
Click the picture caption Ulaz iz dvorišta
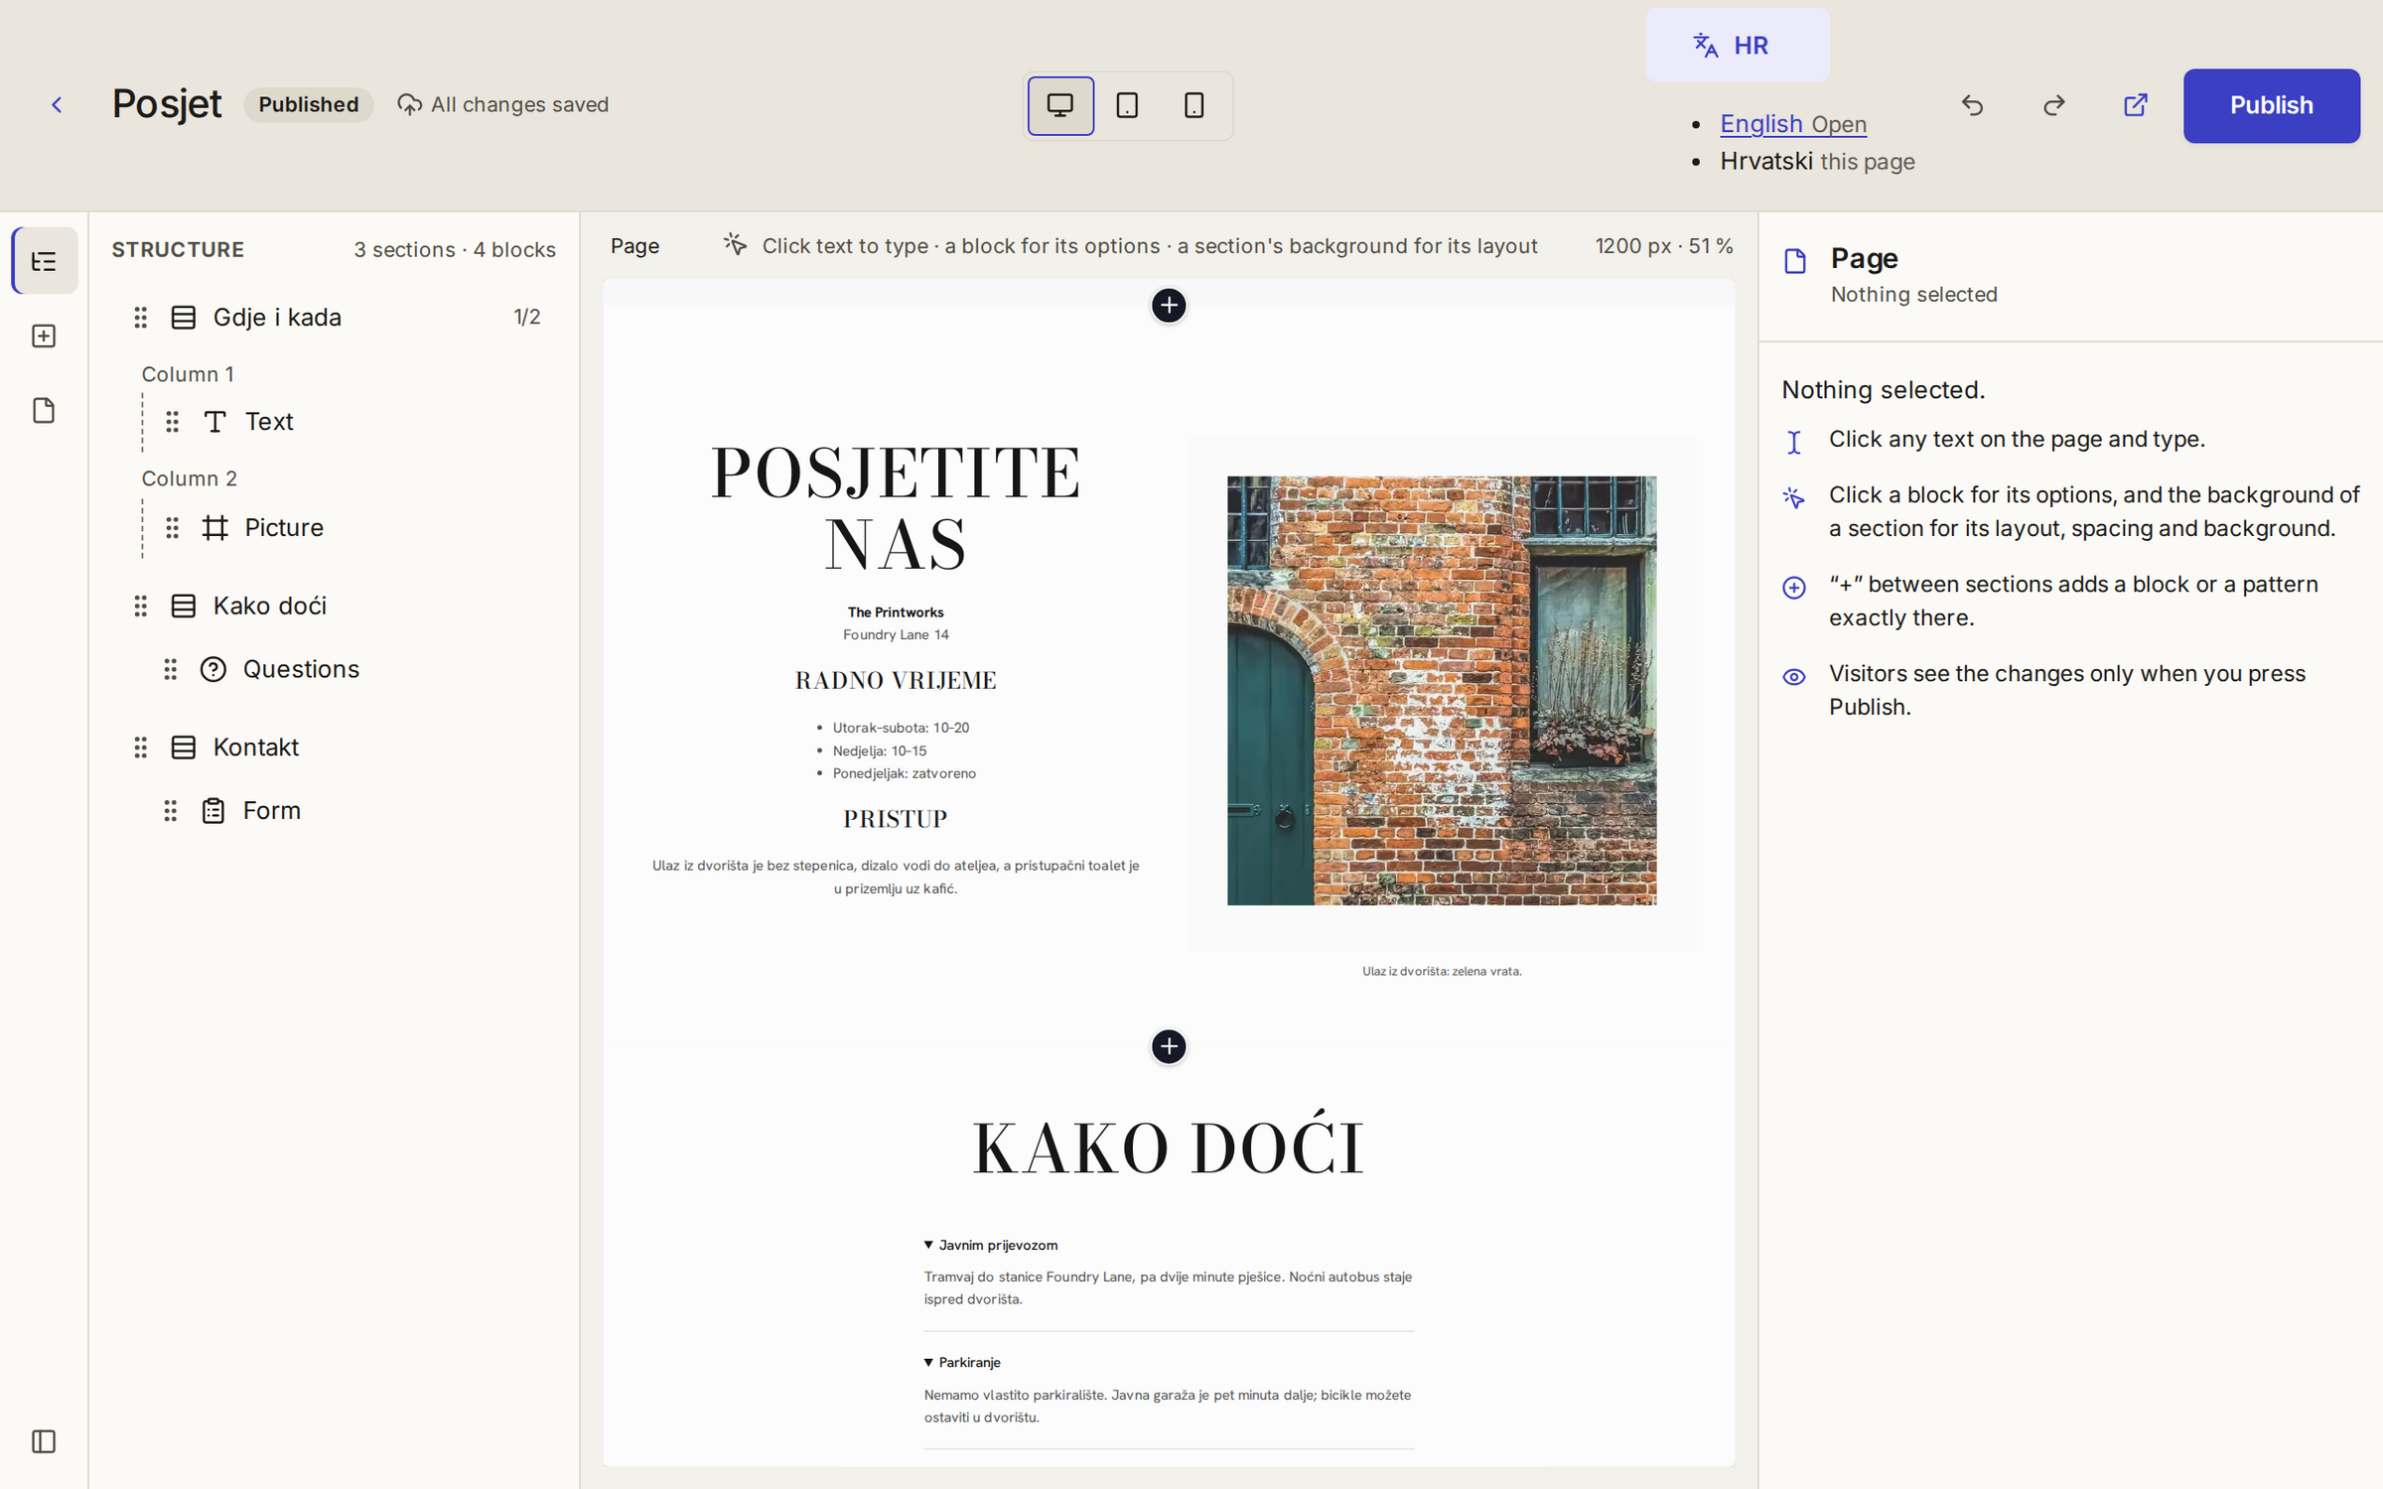pyautogui.click(x=1442, y=971)
